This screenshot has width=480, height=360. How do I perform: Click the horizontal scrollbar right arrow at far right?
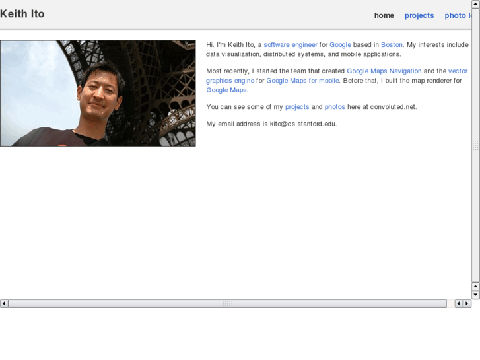(467, 303)
